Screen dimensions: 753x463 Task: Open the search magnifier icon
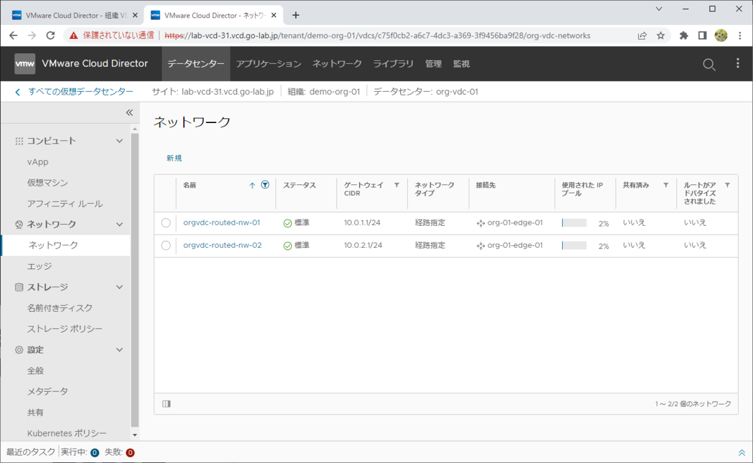pyautogui.click(x=709, y=64)
